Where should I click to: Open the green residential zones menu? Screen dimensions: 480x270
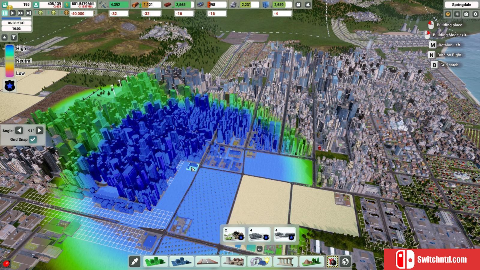pos(155,262)
